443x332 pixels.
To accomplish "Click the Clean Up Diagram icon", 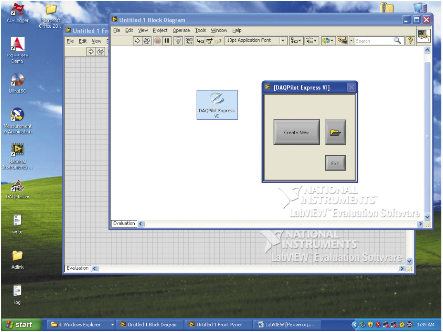I will (342, 41).
